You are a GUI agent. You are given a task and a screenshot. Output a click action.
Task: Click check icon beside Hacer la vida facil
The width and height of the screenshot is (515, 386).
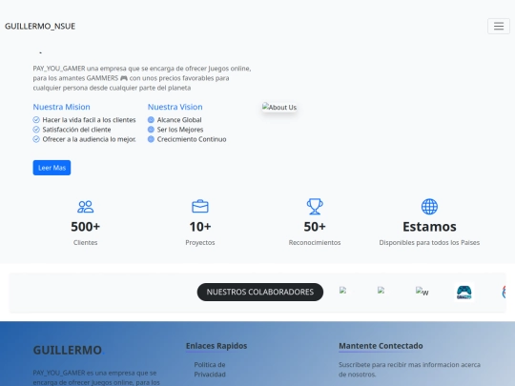(36, 120)
